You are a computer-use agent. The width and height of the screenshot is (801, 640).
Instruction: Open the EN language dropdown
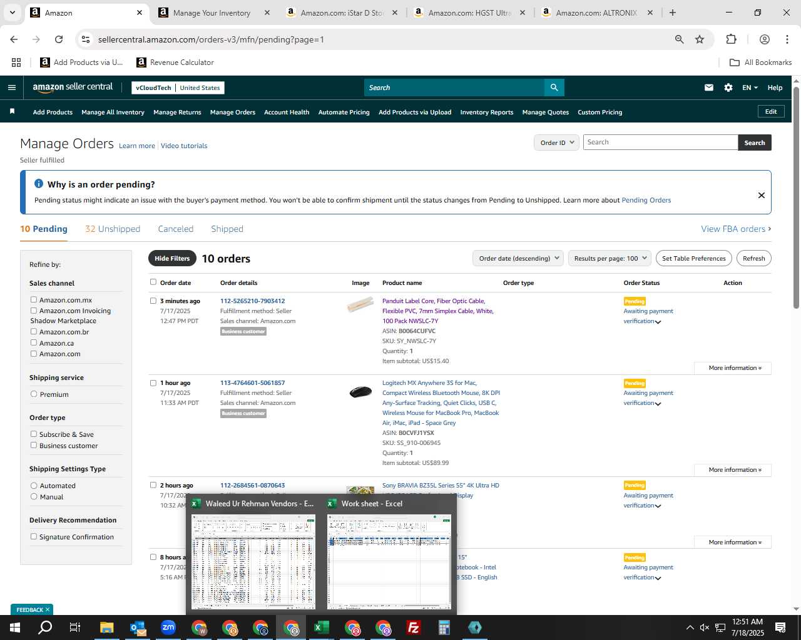click(x=750, y=87)
